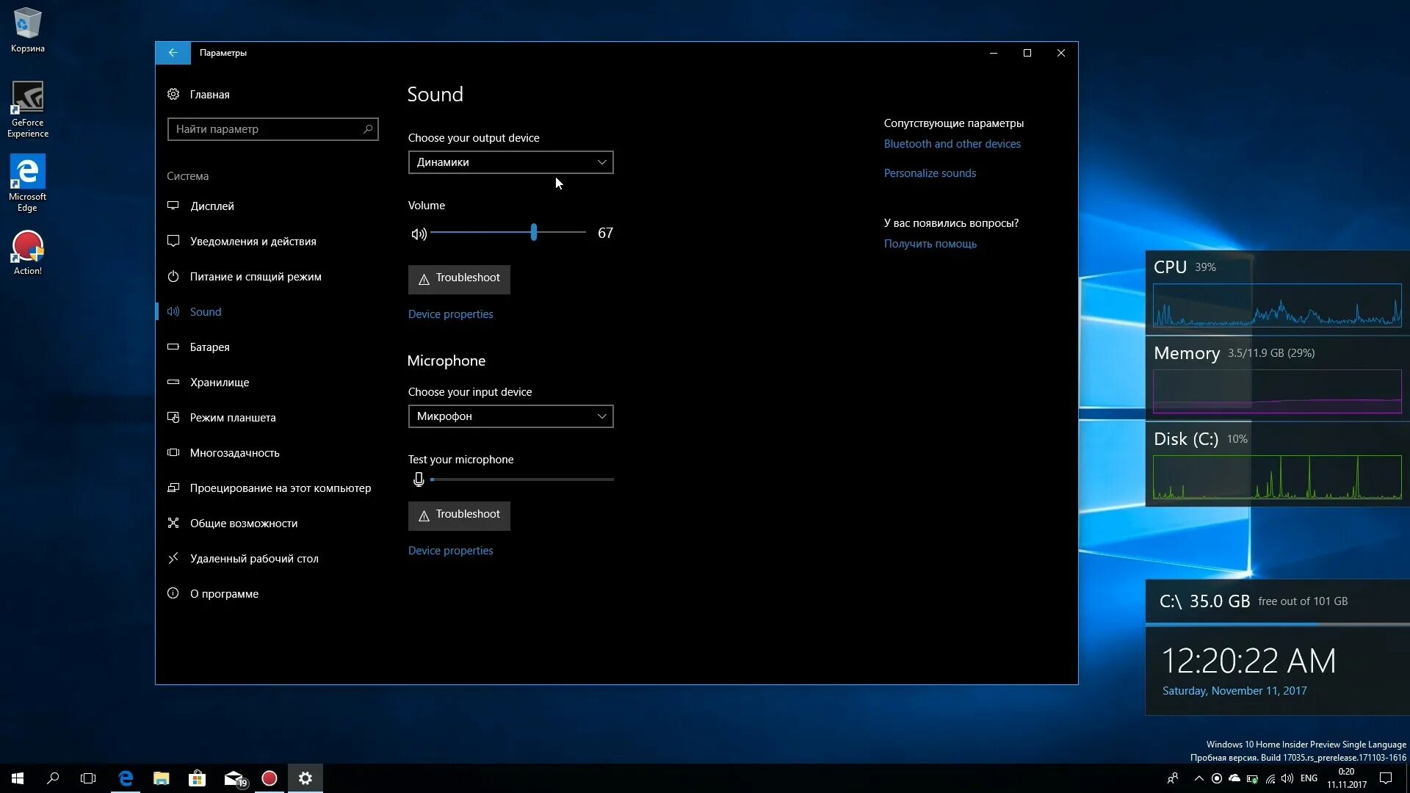The width and height of the screenshot is (1410, 793).
Task: Open Bluetooth and other devices link
Action: point(952,144)
